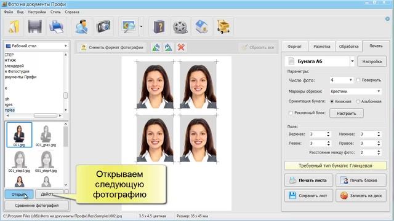Expand arrow next to photo viewer icon
This screenshot has width=394, height=221.
(x=141, y=26)
